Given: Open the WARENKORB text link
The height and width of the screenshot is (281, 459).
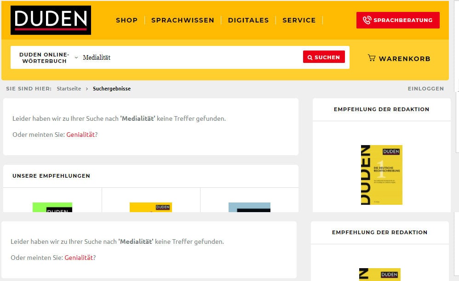Looking at the screenshot, I should 405,59.
